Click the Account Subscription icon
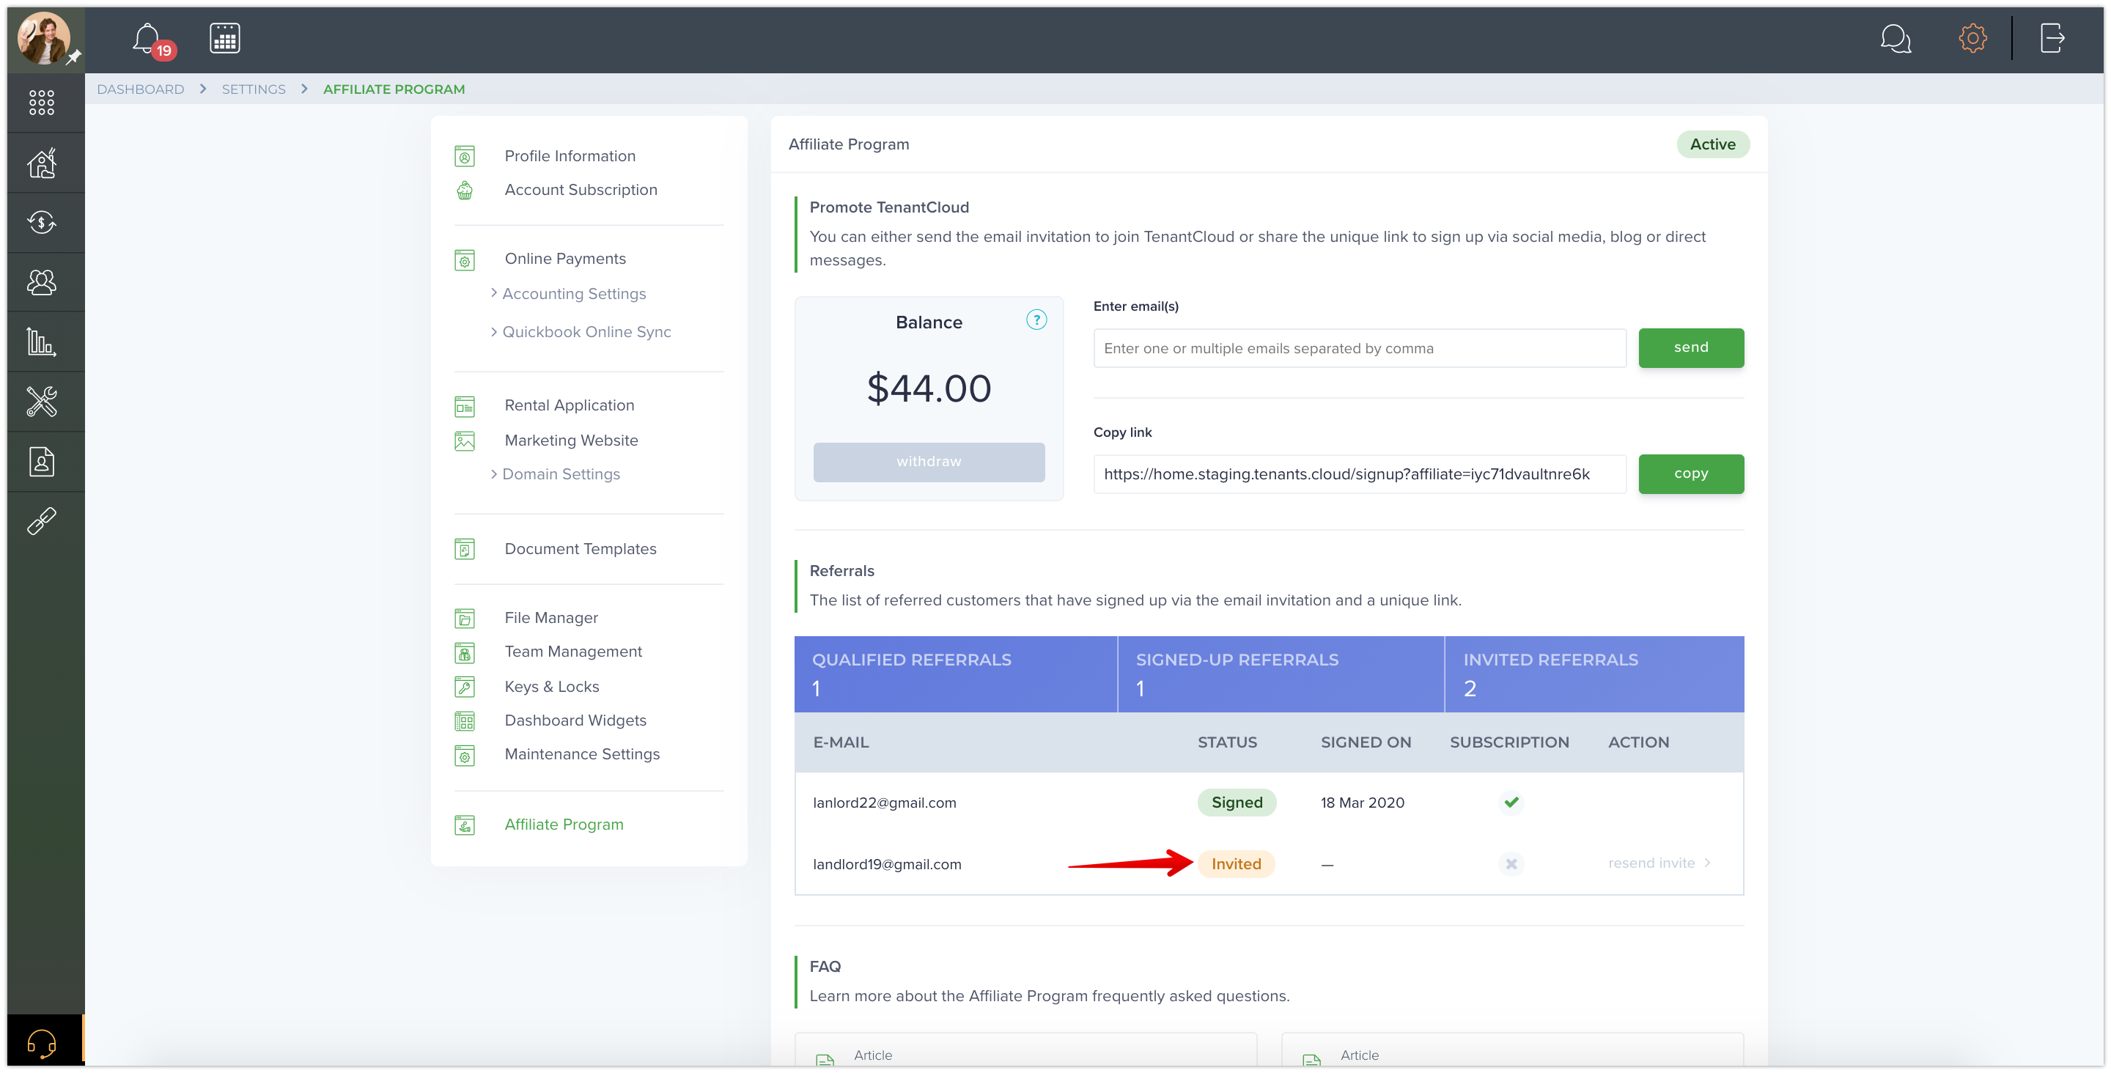Viewport: 2111px width, 1073px height. pyautogui.click(x=464, y=190)
